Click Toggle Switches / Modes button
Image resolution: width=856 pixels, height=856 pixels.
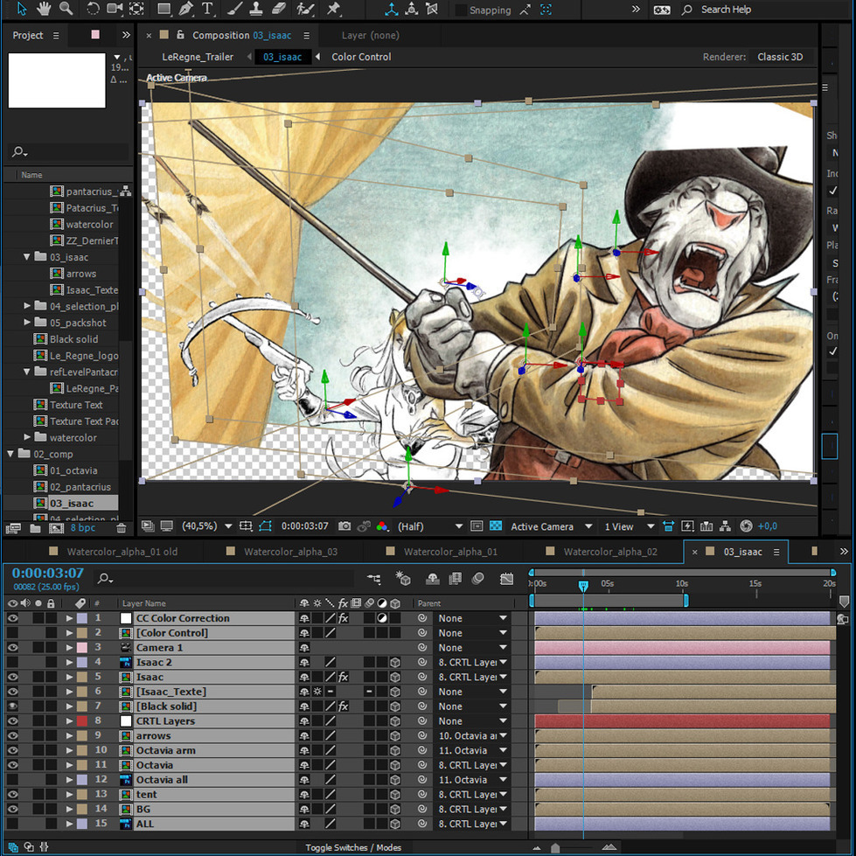tap(353, 847)
